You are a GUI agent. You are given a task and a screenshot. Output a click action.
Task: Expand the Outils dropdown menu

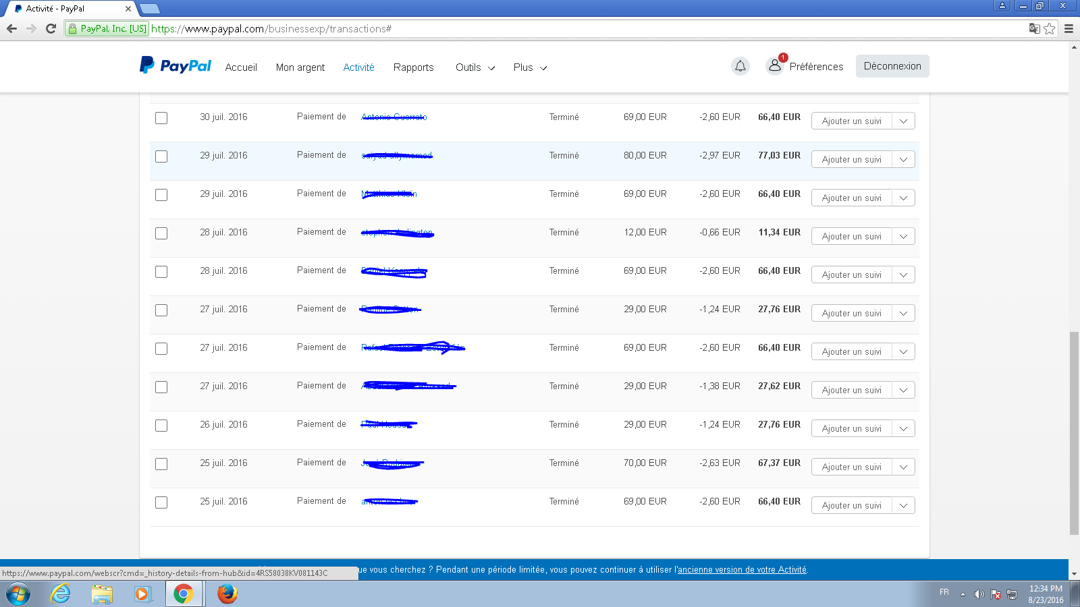[475, 67]
